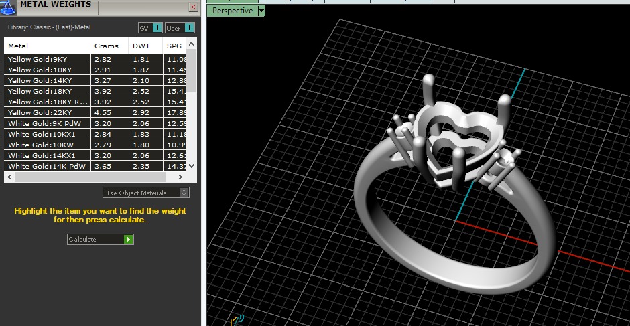Click the horizontal scroll right arrow

pos(180,177)
